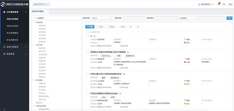
Task: Open the notification bell with red badge
Action: tap(218, 4)
